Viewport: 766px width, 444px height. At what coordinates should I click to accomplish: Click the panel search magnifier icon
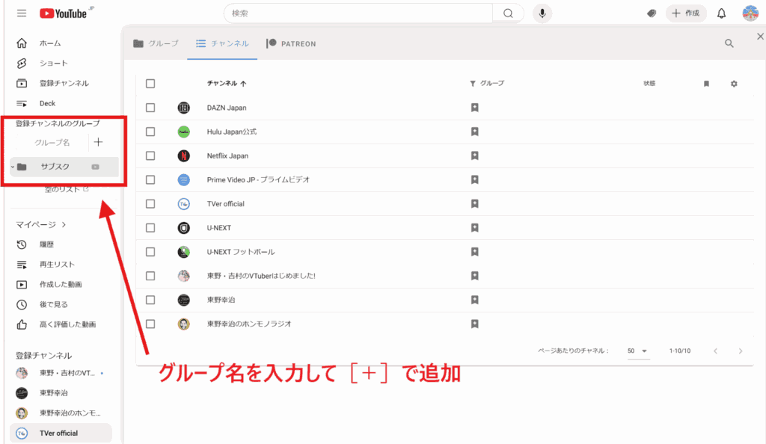point(729,43)
